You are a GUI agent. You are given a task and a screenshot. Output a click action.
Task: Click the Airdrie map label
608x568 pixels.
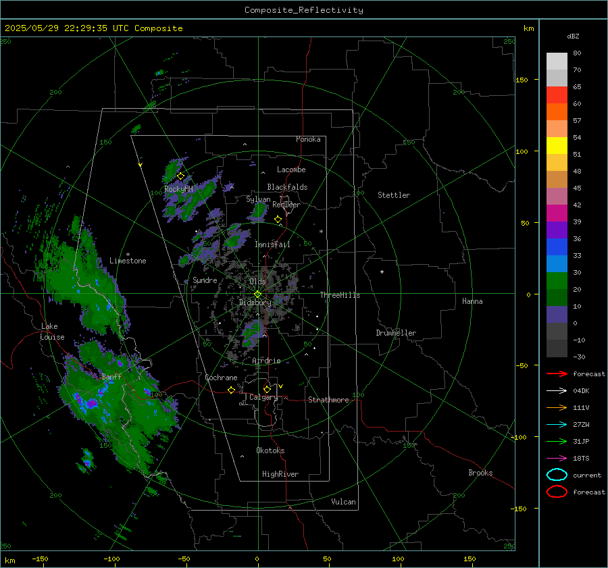tap(266, 361)
